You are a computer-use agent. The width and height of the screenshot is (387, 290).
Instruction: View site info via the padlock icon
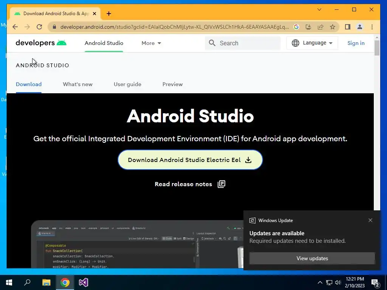(x=54, y=27)
